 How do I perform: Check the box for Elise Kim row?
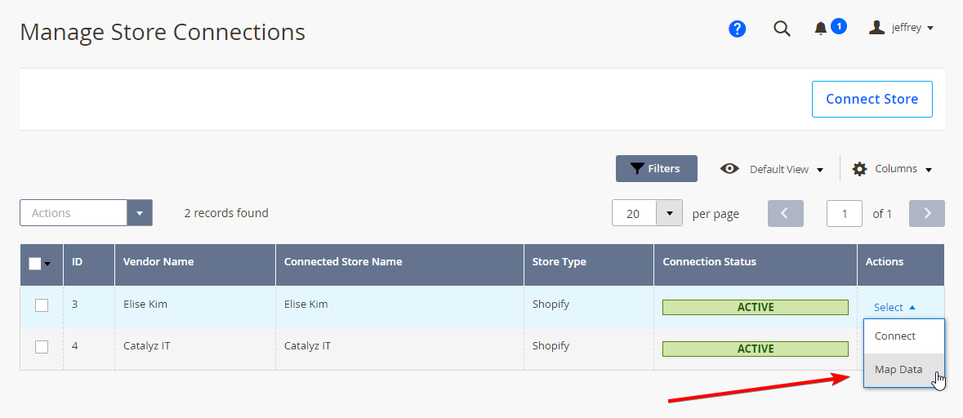coord(42,305)
